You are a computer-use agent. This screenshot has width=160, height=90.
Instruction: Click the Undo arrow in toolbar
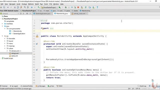click(x=8, y=7)
